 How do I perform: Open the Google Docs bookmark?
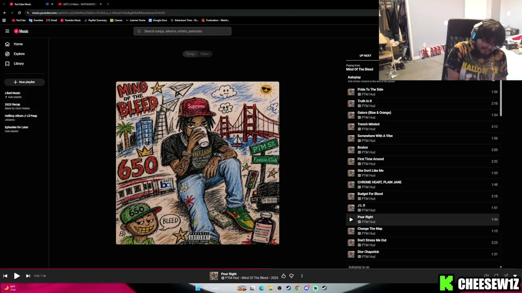(x=158, y=20)
